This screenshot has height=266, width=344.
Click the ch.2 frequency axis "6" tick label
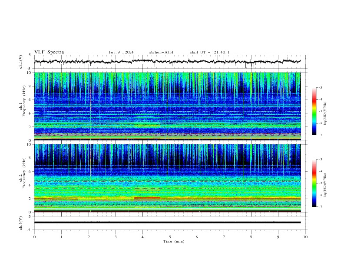[30, 172]
